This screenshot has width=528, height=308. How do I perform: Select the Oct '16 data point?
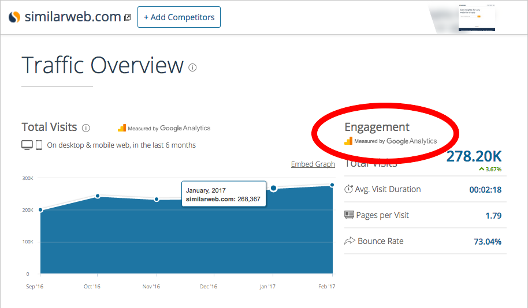click(98, 196)
